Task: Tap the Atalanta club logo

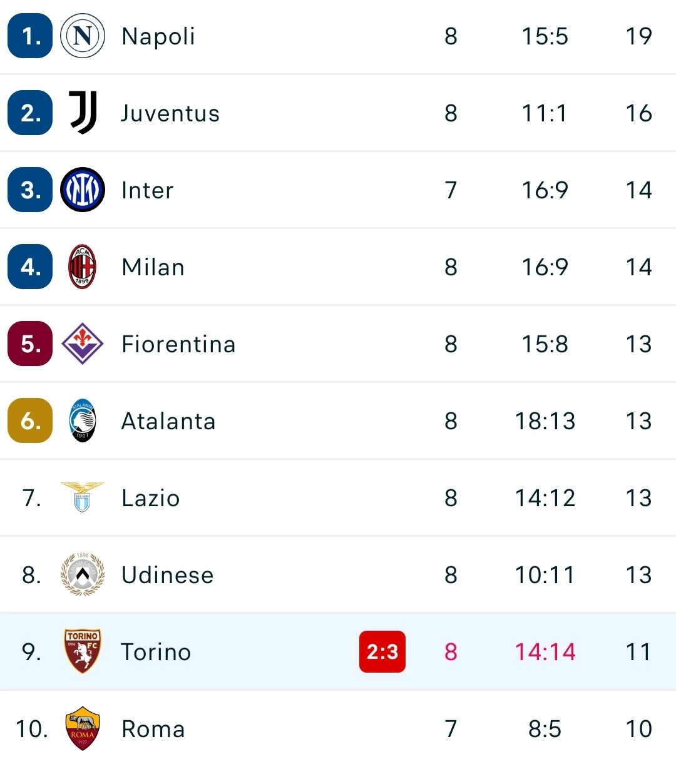Action: click(83, 420)
